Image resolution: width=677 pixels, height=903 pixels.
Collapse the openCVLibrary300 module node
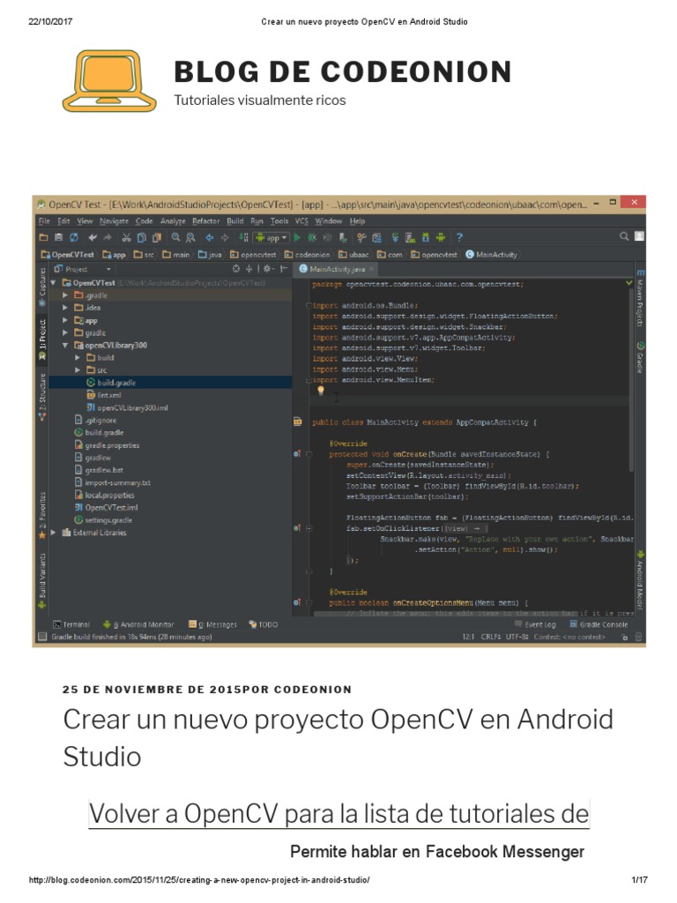point(65,346)
